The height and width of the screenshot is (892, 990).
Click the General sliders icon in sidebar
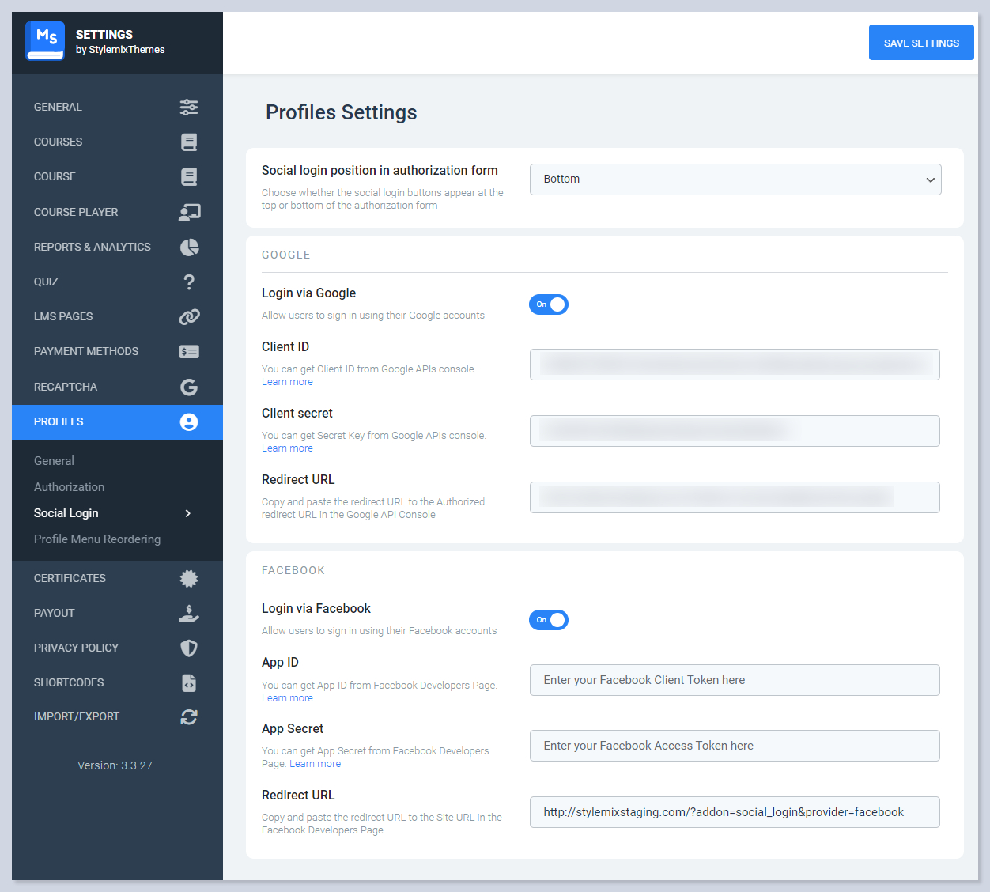tap(189, 107)
